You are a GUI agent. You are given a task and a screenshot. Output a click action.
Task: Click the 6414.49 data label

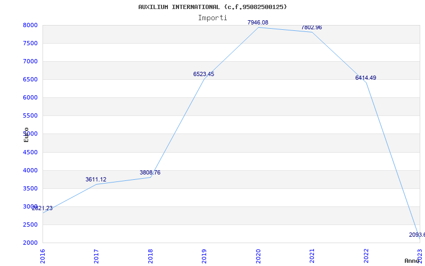pyautogui.click(x=365, y=78)
